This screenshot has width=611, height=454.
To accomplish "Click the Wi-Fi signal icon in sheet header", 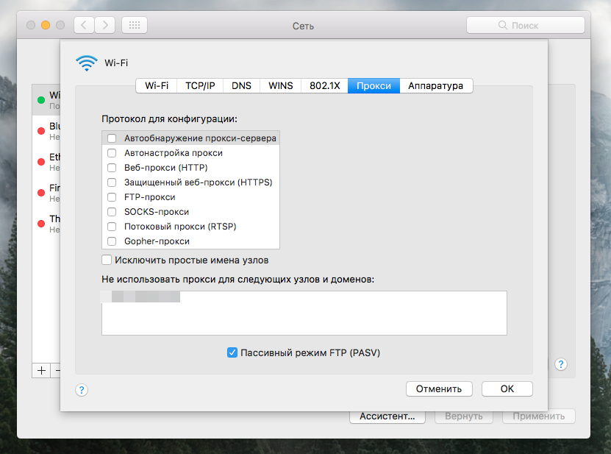I will [87, 63].
